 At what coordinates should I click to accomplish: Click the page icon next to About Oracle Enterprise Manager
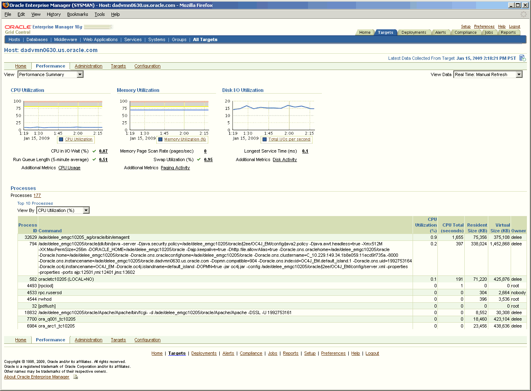[x=75, y=377]
